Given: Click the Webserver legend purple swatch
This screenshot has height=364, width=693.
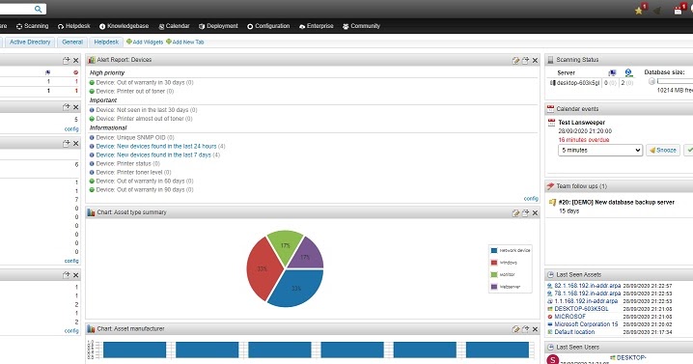Looking at the screenshot, I should [x=494, y=287].
